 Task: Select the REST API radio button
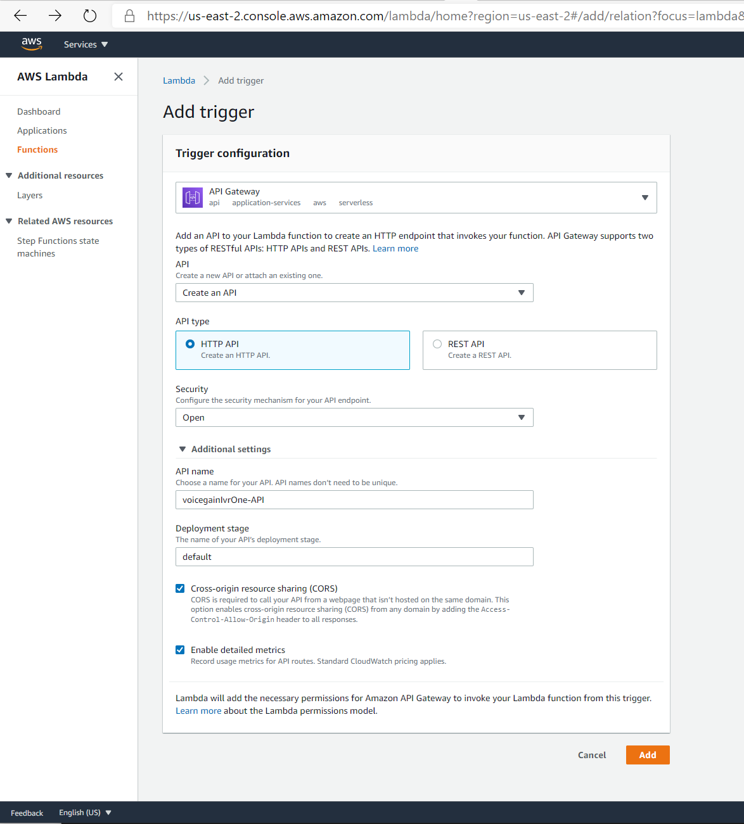[437, 344]
